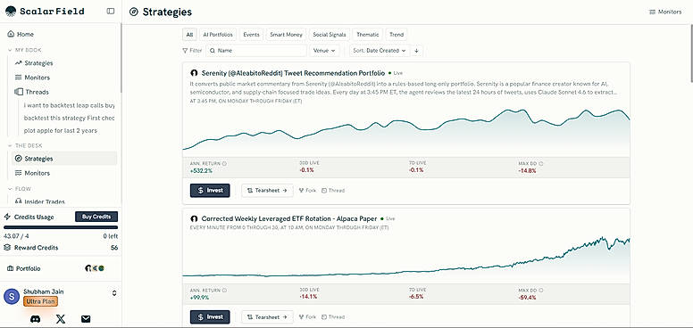This screenshot has height=328, width=693.
Task: Open the X social icon
Action: point(61,319)
